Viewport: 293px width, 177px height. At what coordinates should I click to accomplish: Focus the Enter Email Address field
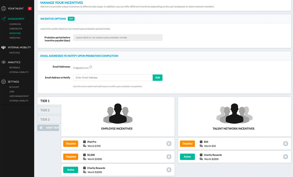[x=113, y=78]
